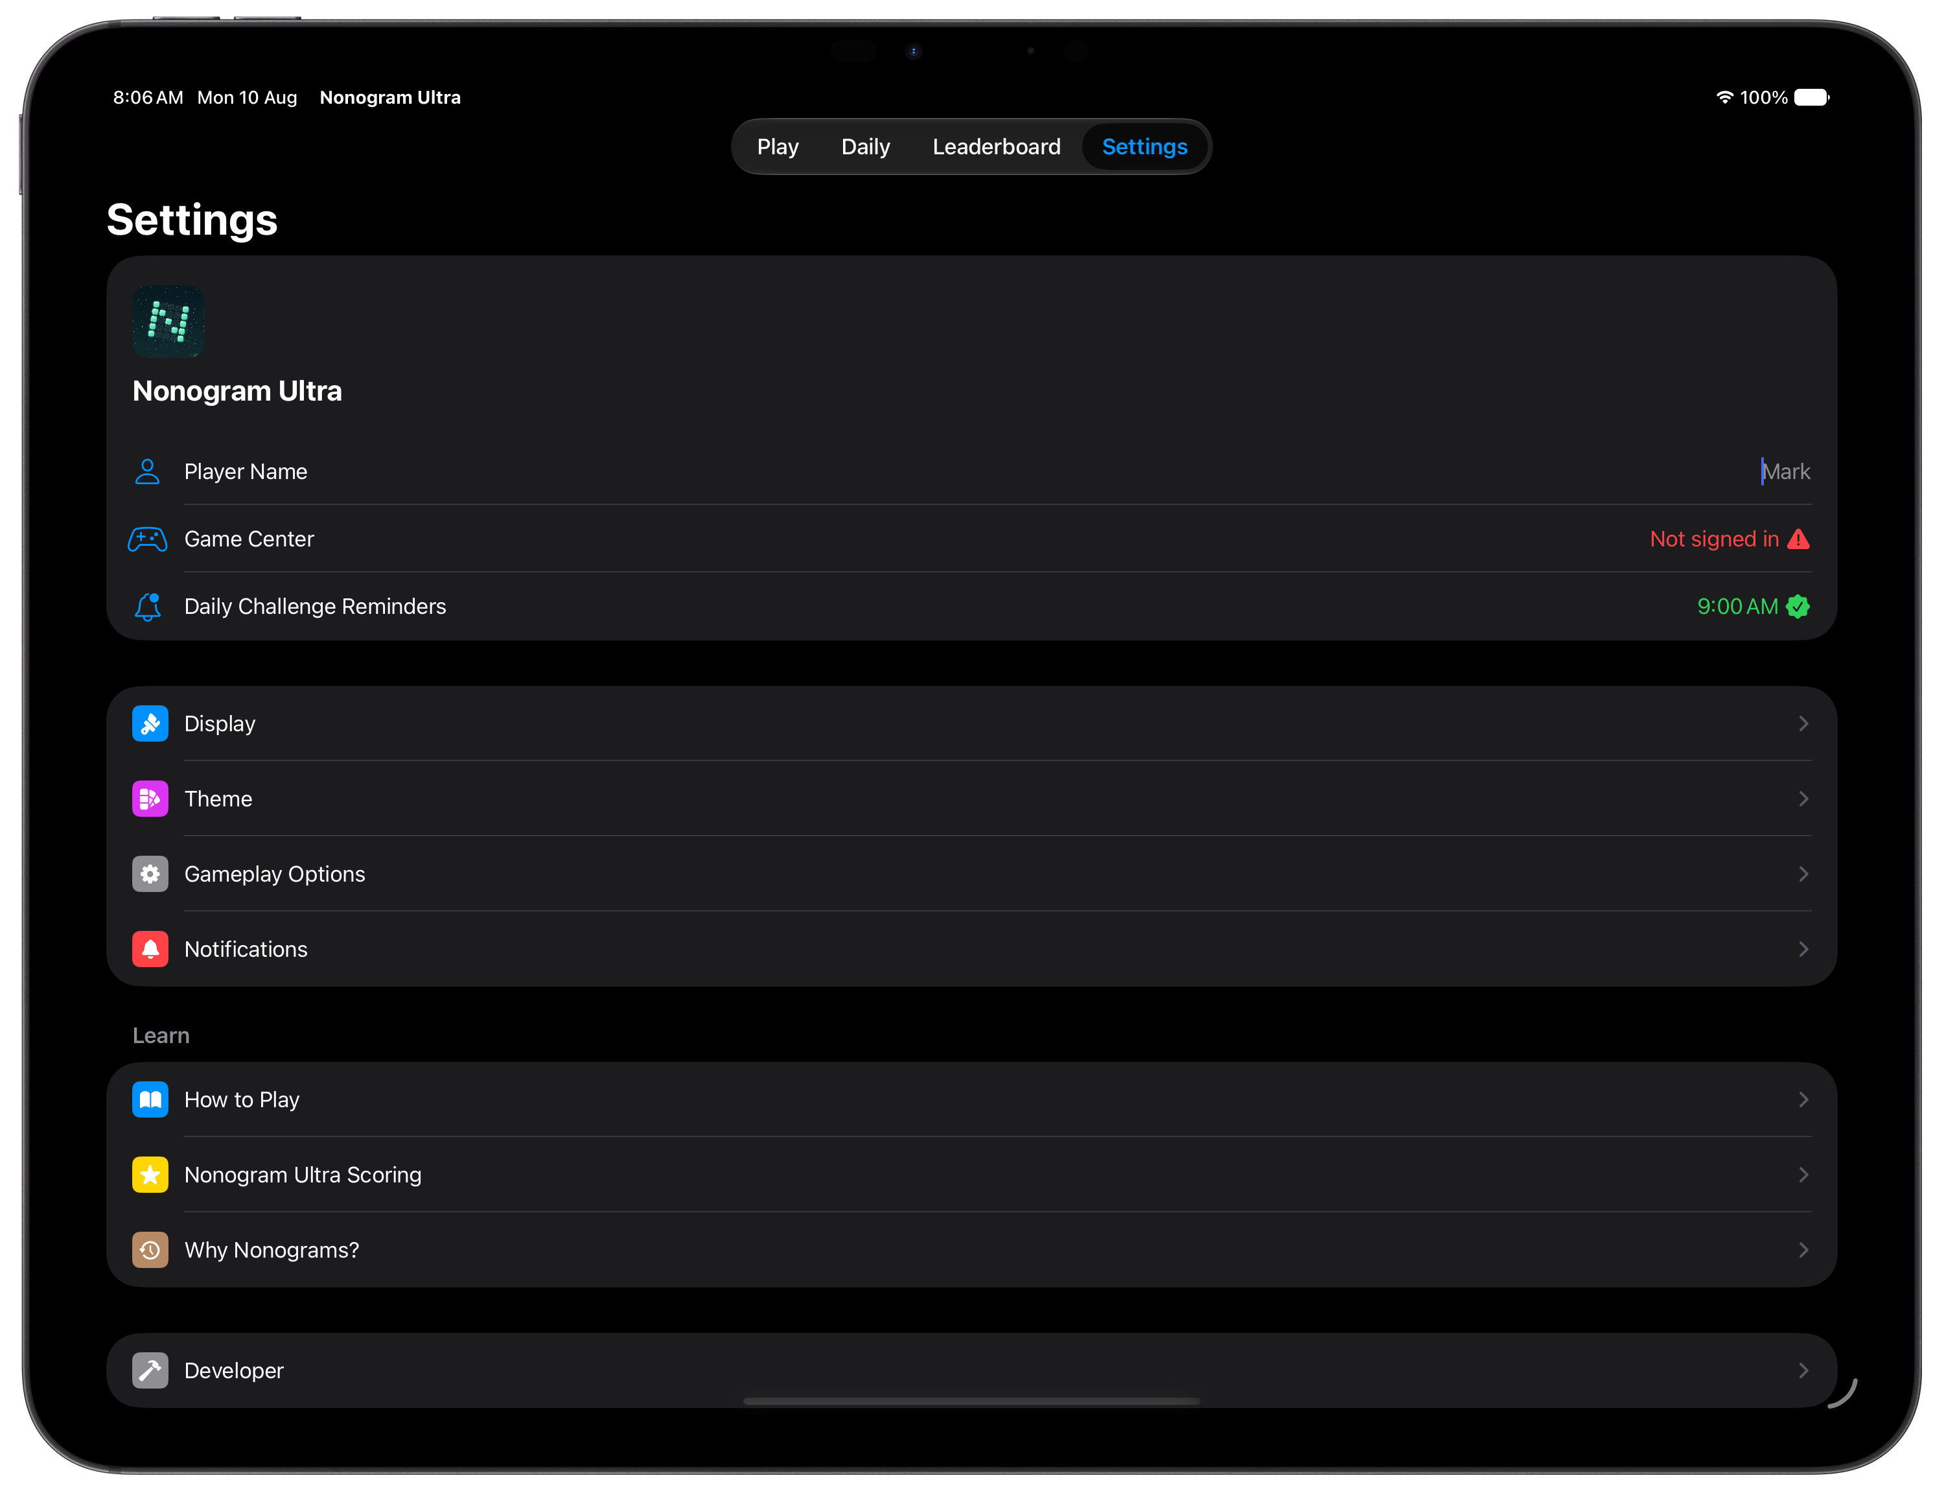Edit the Player Name field showing Mark

click(x=1785, y=471)
